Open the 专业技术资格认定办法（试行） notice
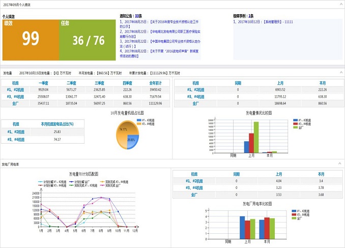 159,43
